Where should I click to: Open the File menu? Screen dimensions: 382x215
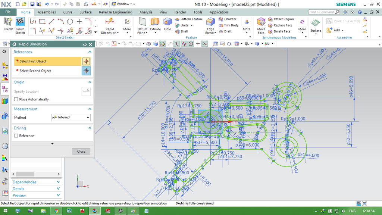coord(8,12)
